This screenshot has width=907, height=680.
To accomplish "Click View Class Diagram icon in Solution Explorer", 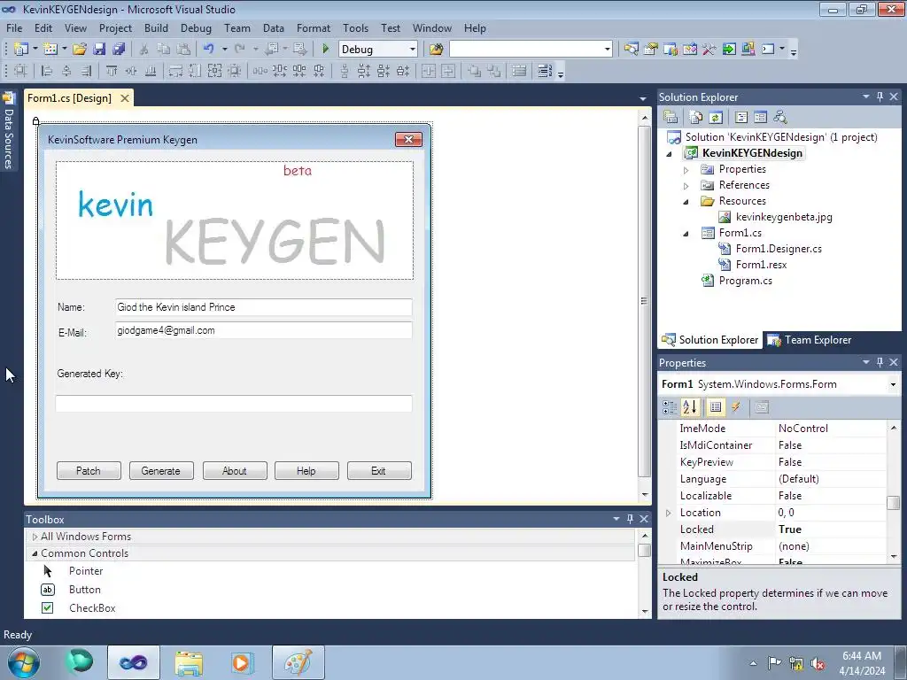I will coord(780,118).
